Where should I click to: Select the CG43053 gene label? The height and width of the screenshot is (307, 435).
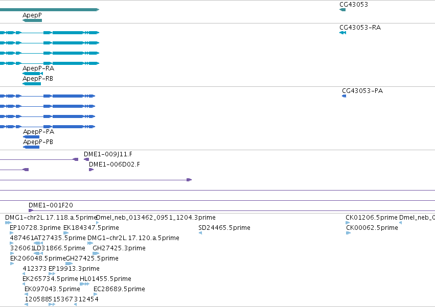[x=354, y=5]
